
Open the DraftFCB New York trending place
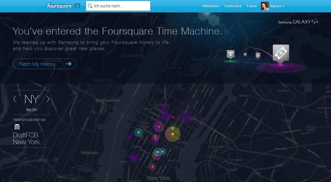coord(26,138)
